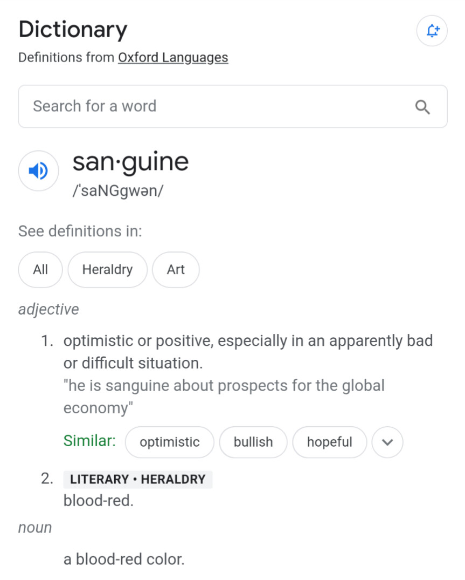Open the bullish synonym chip
Viewport: 465px width, 580px height.
[x=253, y=442]
